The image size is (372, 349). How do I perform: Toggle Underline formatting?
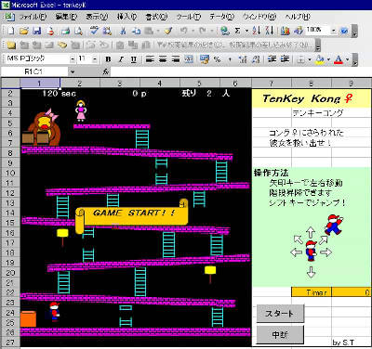tap(134, 59)
